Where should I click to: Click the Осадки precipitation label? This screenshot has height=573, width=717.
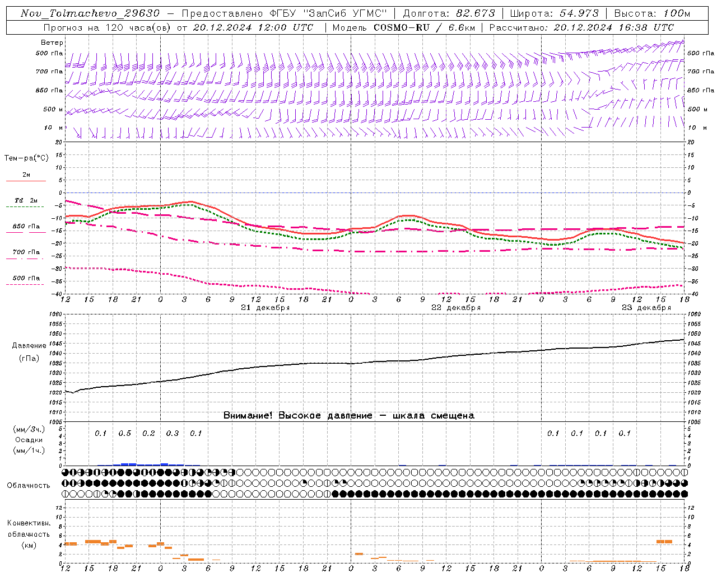point(29,440)
